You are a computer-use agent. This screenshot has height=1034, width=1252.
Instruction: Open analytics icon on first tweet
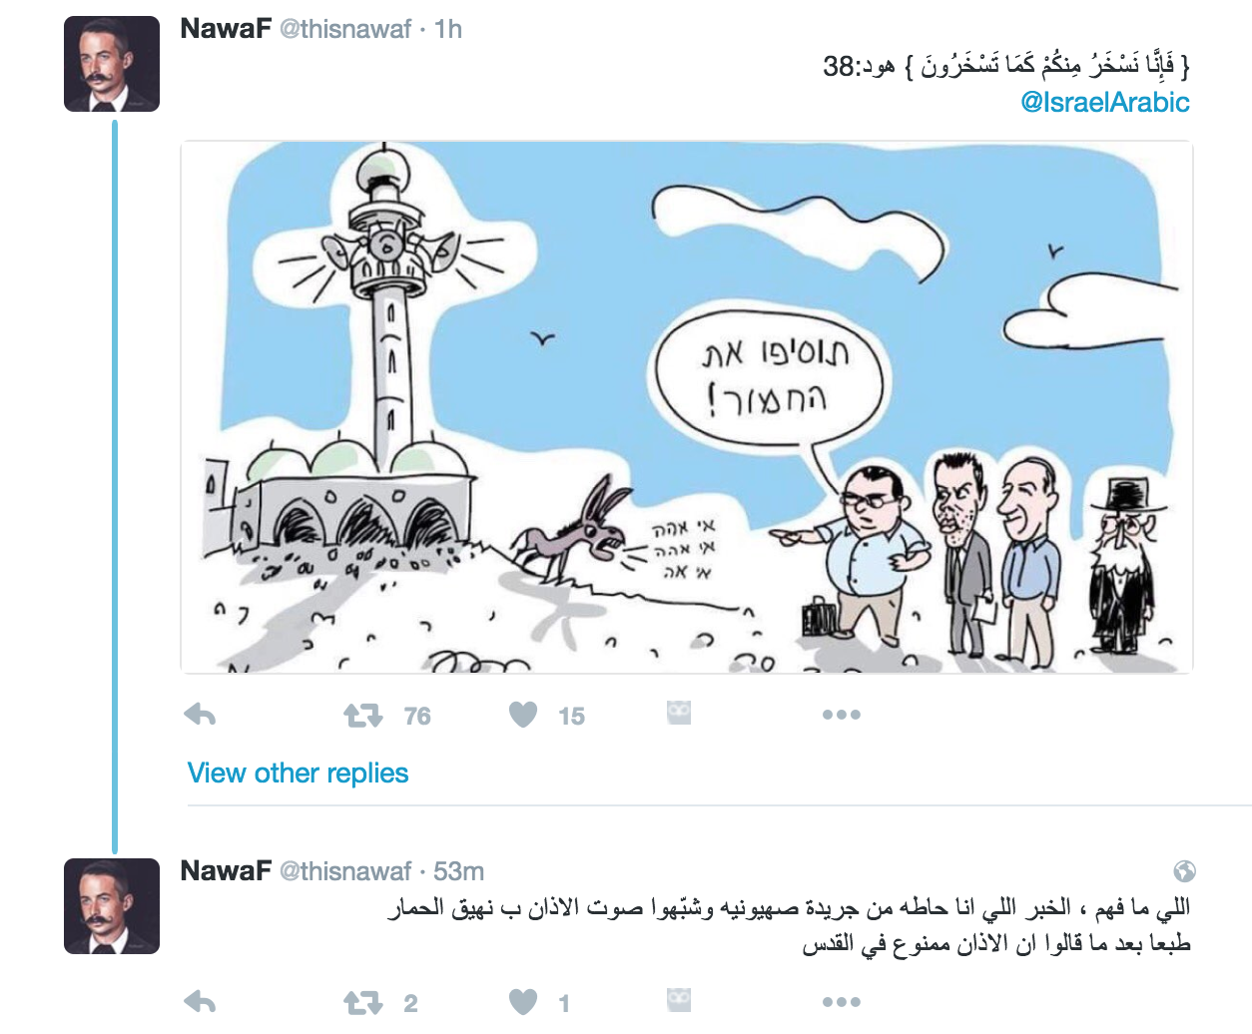[x=679, y=713]
